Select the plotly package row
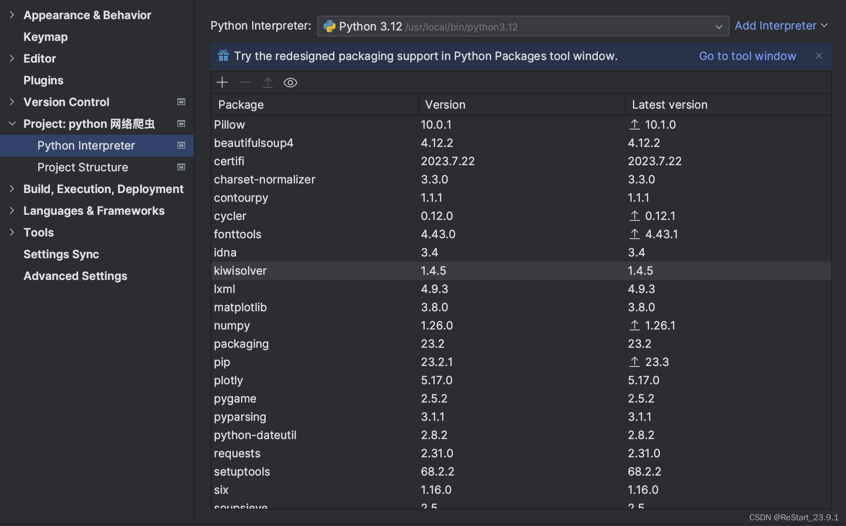This screenshot has height=526, width=846. [x=521, y=380]
